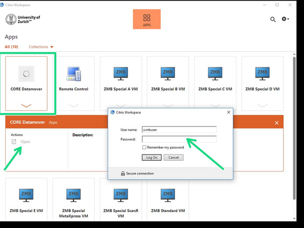Tick the Remember my password checkbox
Image resolution: width=304 pixels, height=228 pixels.
pos(144,147)
